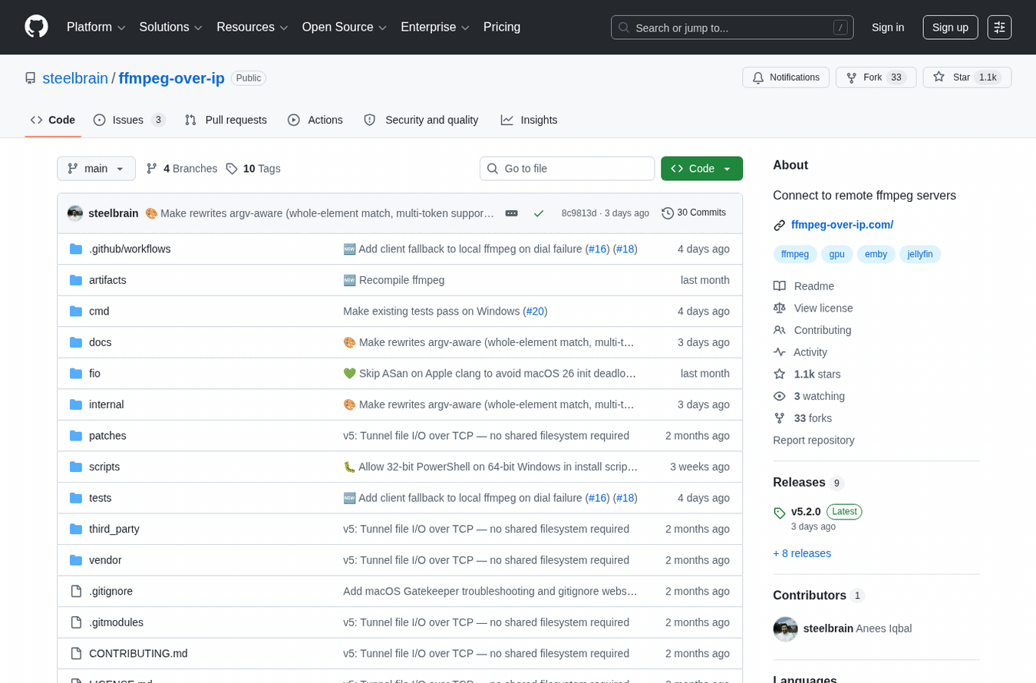Click the Sign up button
The height and width of the screenshot is (683, 1036).
point(950,28)
